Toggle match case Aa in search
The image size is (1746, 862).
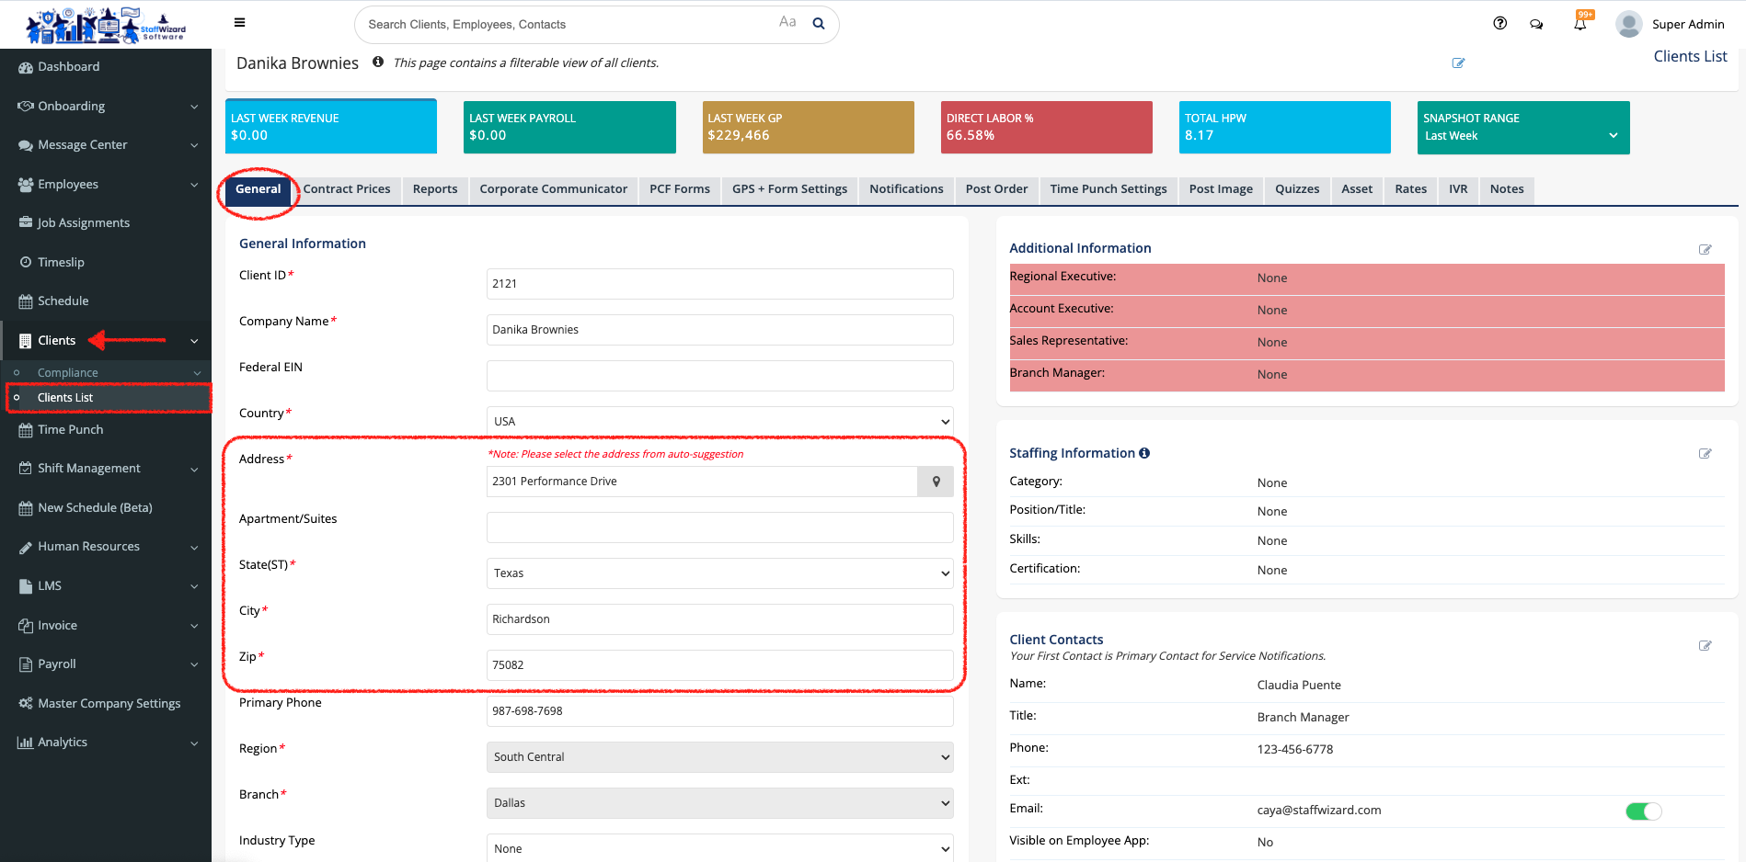tap(787, 22)
